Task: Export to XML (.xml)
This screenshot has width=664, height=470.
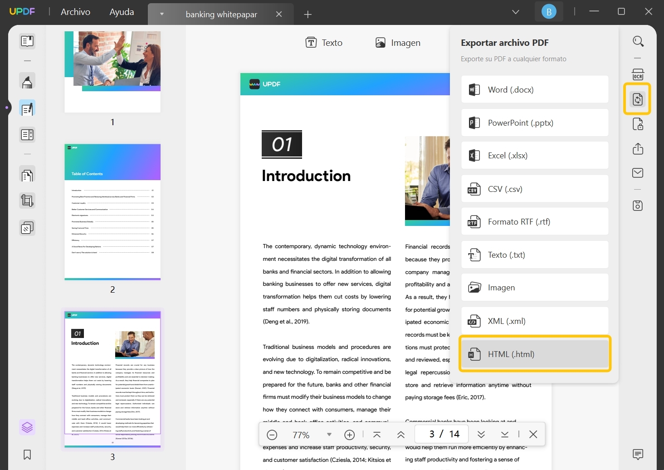Action: [x=535, y=321]
